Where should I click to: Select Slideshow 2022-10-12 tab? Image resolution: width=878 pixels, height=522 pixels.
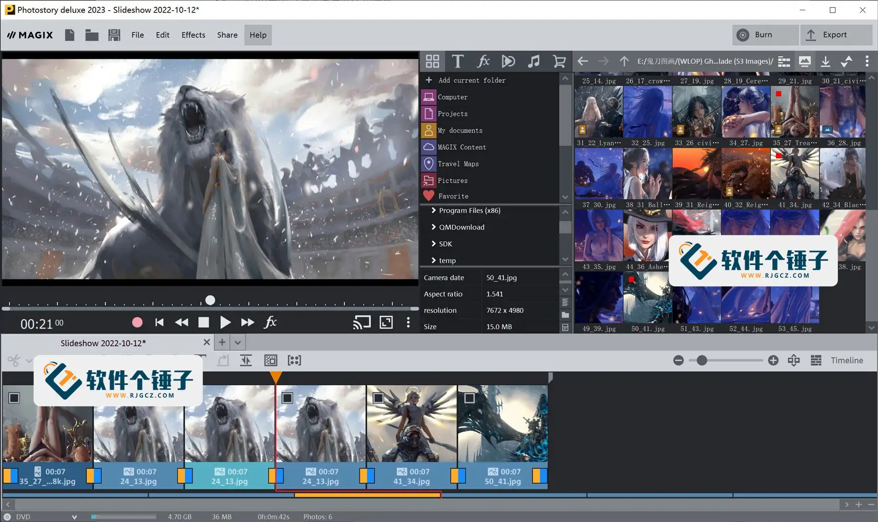[x=103, y=343]
